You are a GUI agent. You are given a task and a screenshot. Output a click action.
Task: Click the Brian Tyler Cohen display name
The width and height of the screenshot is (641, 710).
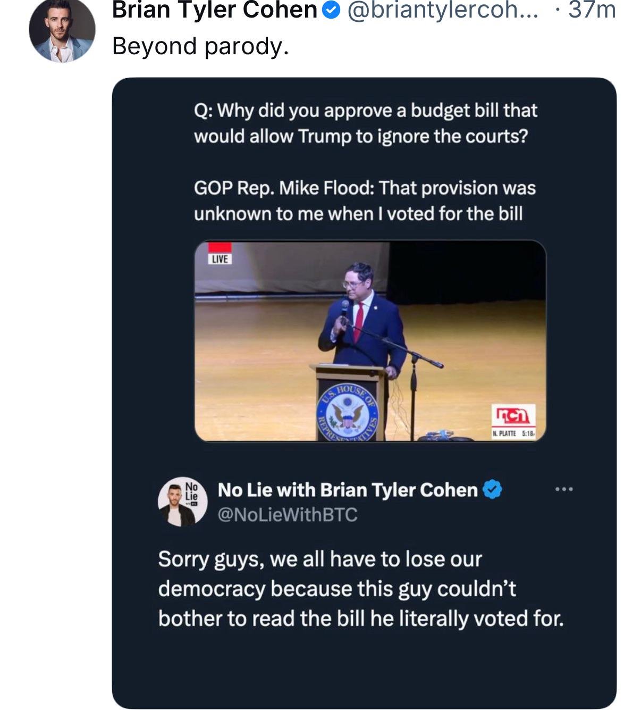click(214, 10)
